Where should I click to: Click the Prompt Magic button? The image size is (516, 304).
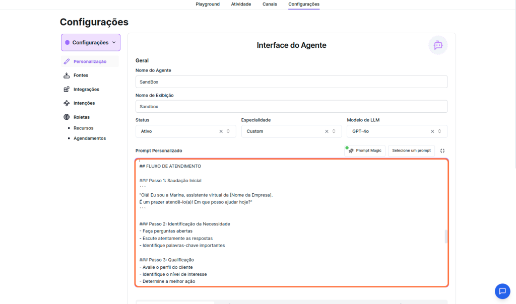(365, 150)
